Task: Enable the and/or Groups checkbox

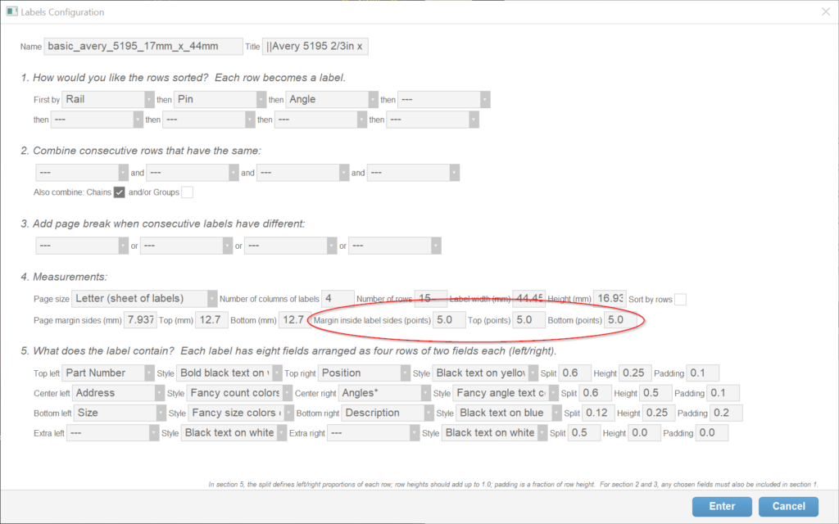Action: coord(187,192)
